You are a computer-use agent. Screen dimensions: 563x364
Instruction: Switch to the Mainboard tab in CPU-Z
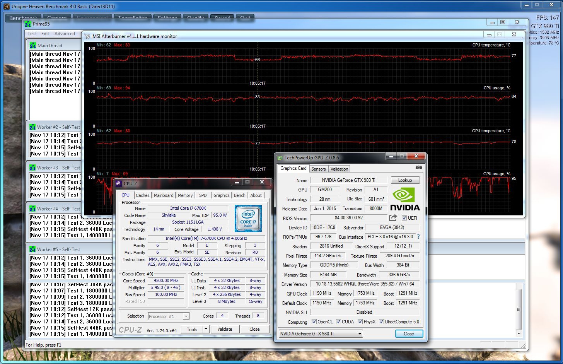(x=164, y=195)
